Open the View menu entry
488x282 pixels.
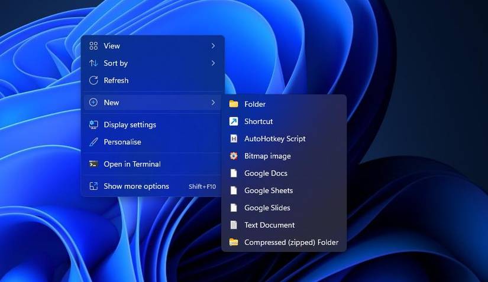(153, 46)
